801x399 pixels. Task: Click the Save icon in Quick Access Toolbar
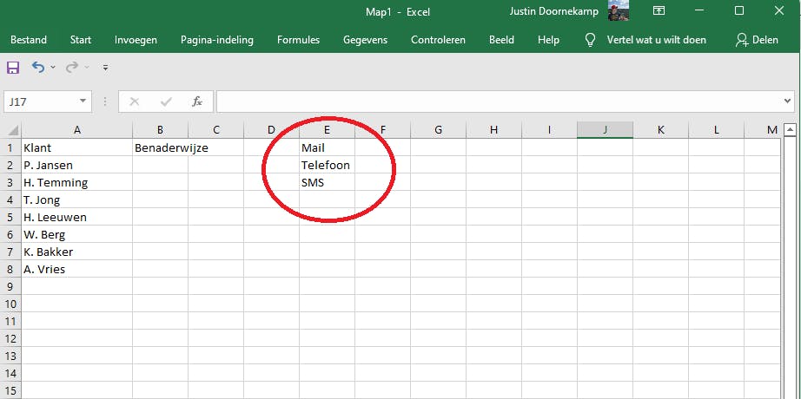[x=13, y=68]
